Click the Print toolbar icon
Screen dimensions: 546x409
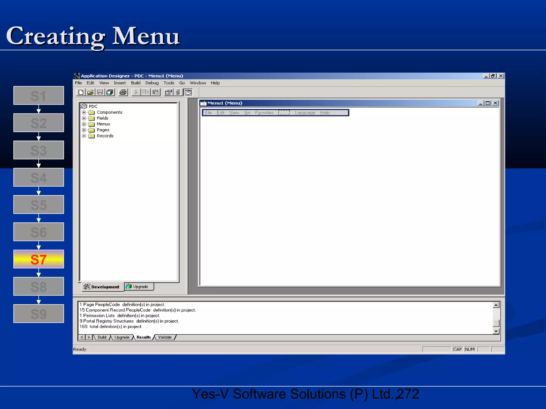[123, 92]
